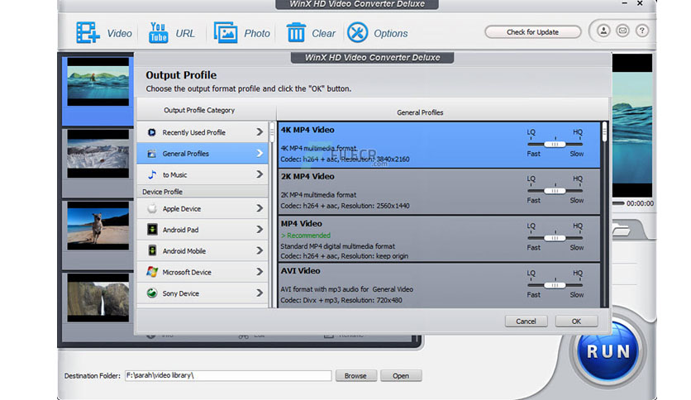
Task: Click the Options wrench icon
Action: pos(357,32)
